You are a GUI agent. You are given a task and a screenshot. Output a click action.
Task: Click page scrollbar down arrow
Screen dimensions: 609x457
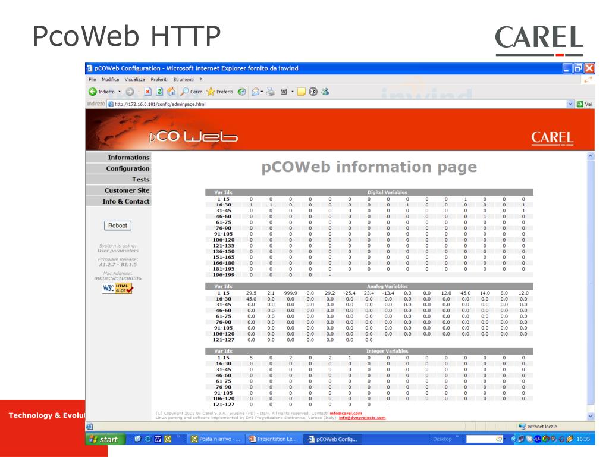coord(591,416)
